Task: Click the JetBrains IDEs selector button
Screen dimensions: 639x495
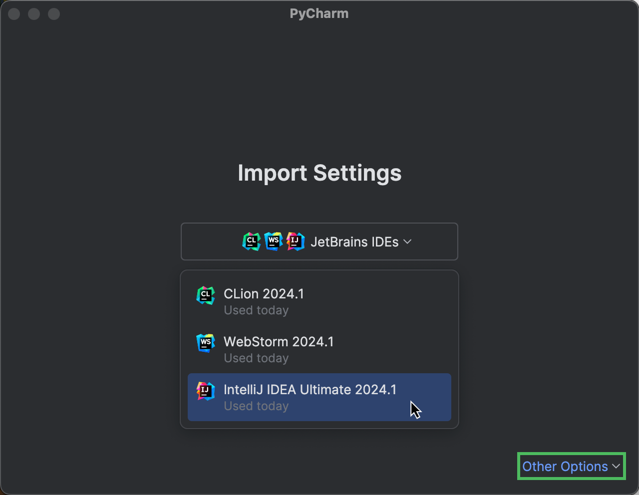Action: [319, 242]
